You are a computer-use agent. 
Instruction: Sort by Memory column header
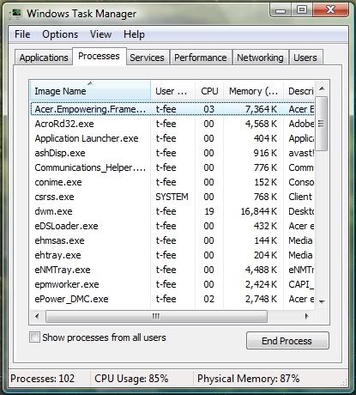click(x=253, y=91)
